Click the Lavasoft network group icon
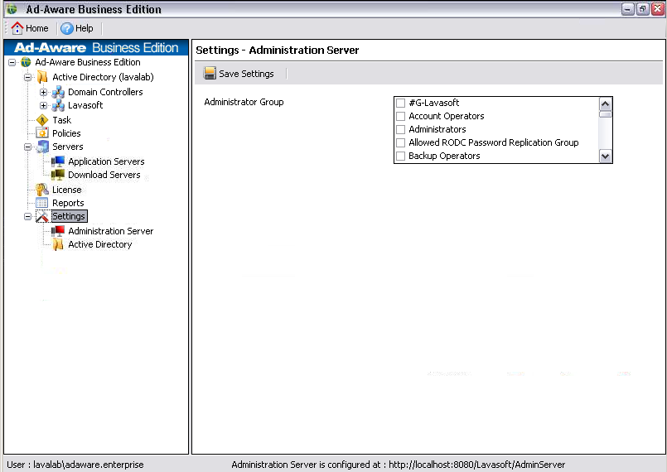Screen dimensions: 667x472 (x=58, y=105)
